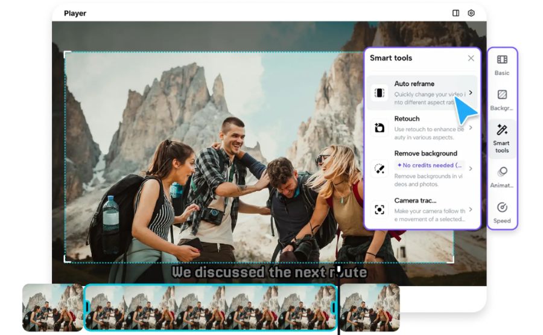Select the highlighted middle timeline clip
The height and width of the screenshot is (335, 543).
click(211, 307)
